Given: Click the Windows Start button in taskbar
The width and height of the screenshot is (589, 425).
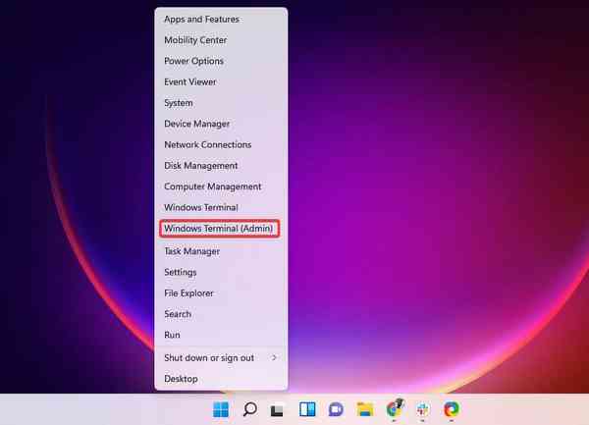Looking at the screenshot, I should pos(220,409).
